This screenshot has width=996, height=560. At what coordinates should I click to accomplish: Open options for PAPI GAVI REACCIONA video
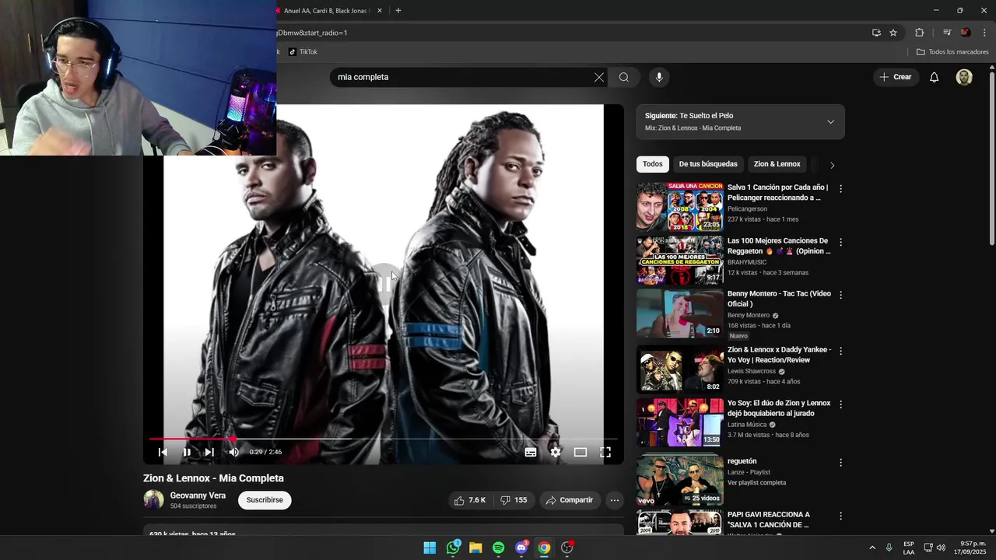pos(840,516)
